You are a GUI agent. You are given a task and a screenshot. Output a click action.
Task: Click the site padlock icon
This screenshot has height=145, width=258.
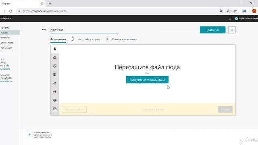19,11
